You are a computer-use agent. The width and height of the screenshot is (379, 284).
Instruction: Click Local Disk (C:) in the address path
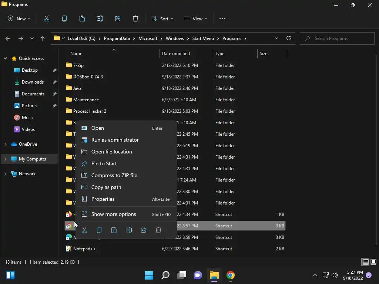(x=81, y=38)
